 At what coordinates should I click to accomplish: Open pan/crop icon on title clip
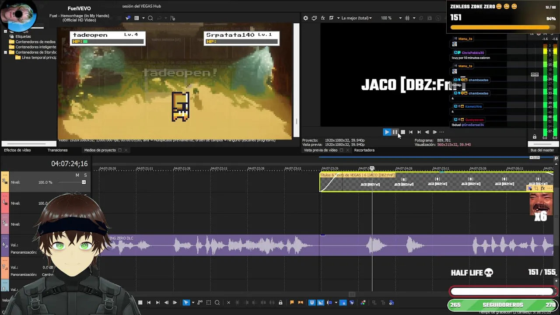[x=536, y=188]
